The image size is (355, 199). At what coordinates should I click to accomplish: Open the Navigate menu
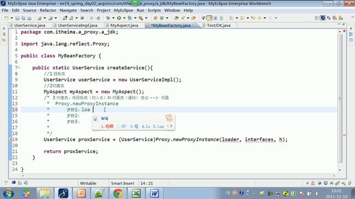pos(68,11)
